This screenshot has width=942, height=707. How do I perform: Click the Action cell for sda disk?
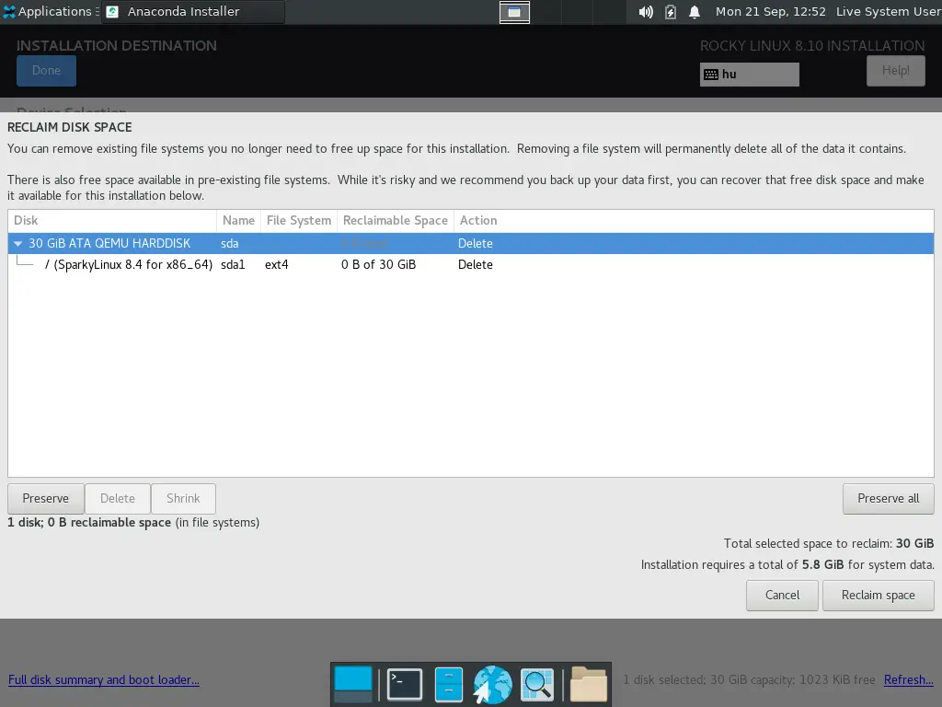tap(476, 243)
